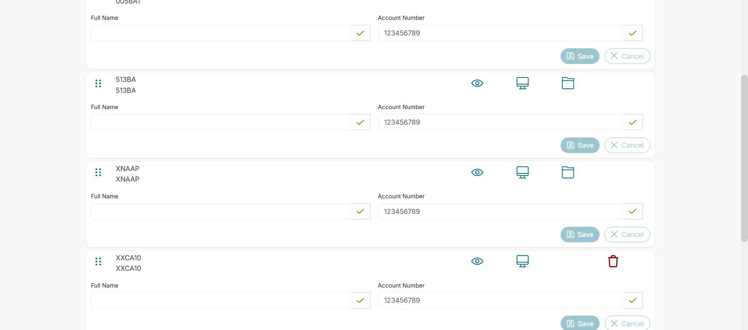
Task: Open the folder icon for 513BA
Action: click(568, 83)
